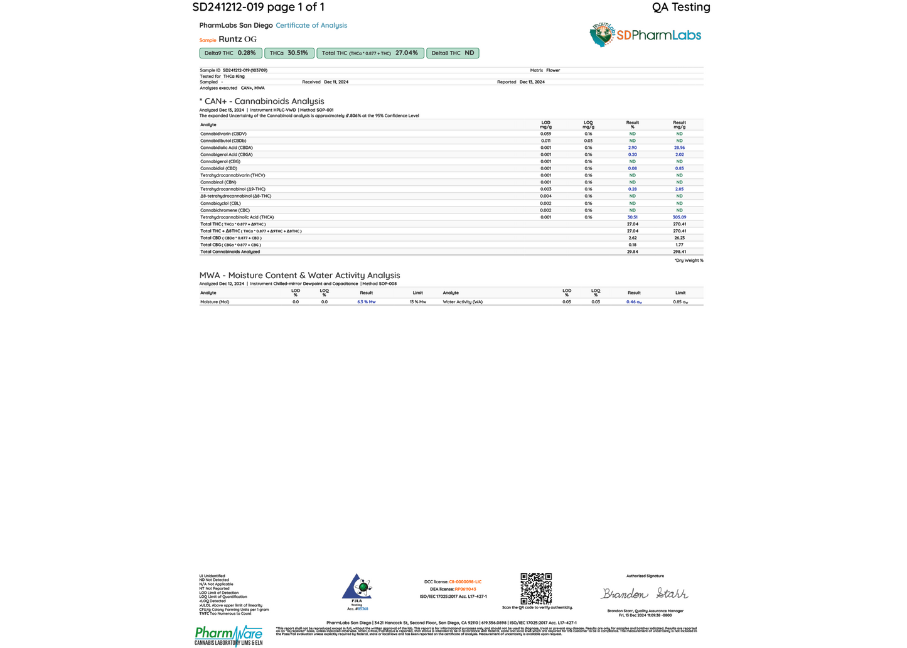Click the Cannabidiolic Acid (CBDA) row label
Image resolution: width=907 pixels, height=648 pixels.
tap(227, 148)
